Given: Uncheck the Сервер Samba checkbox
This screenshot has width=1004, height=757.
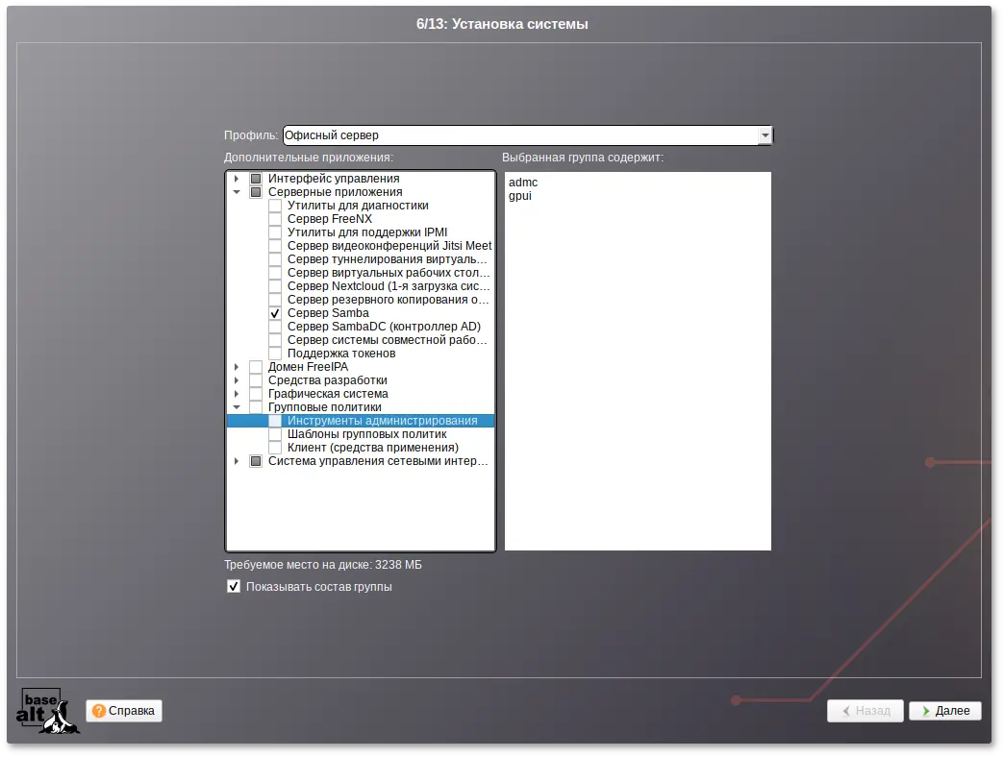Looking at the screenshot, I should click(275, 313).
